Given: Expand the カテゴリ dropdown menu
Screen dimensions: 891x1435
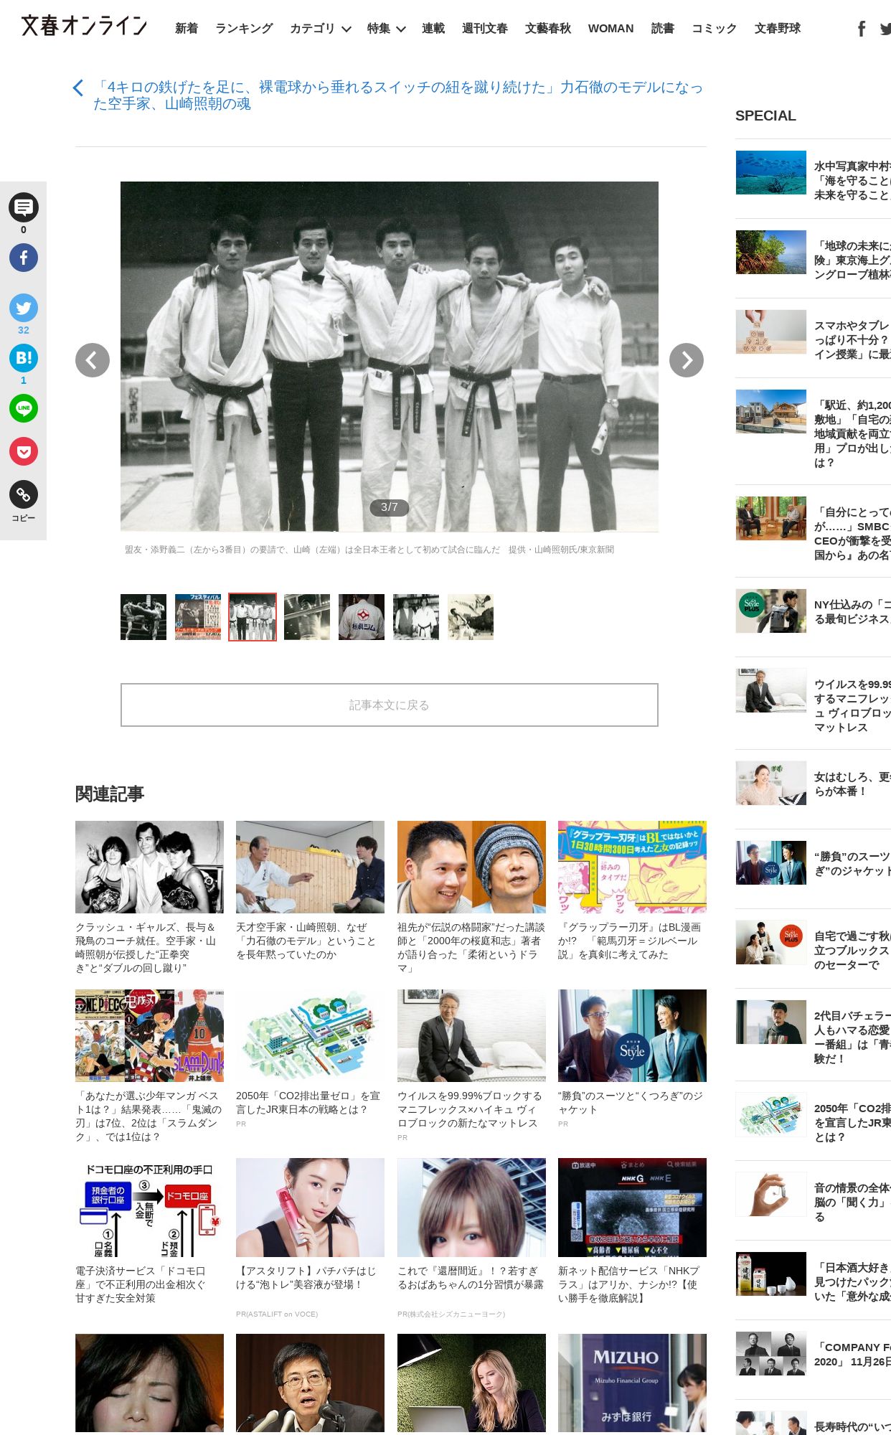Looking at the screenshot, I should 321,29.
